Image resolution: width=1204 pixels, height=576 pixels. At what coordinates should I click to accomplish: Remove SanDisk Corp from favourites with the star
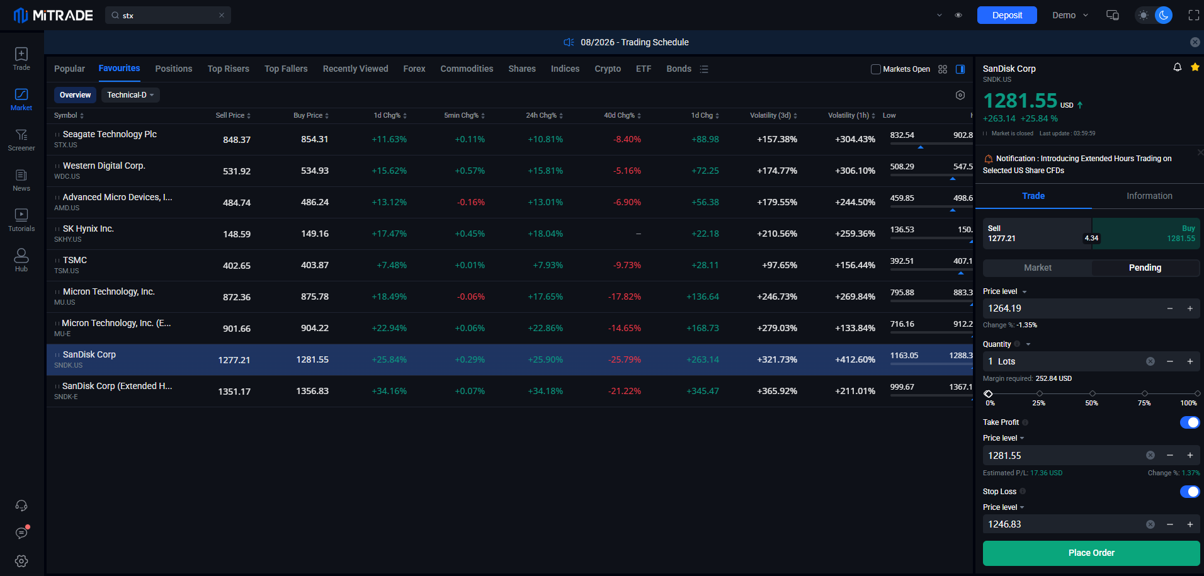(1195, 67)
